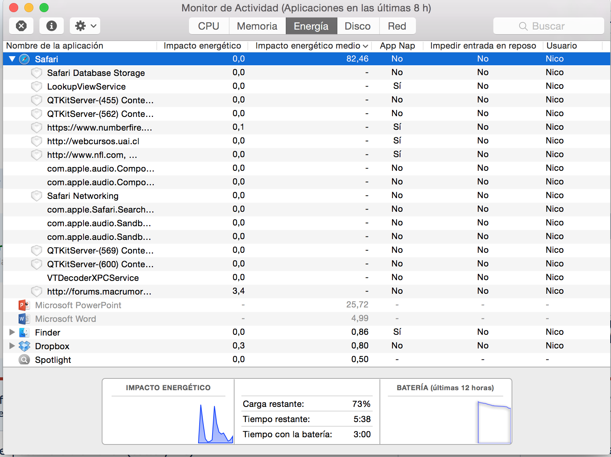The image size is (611, 457).
Task: Click the QTKitServer-(455) shield icon
Action: tap(36, 100)
